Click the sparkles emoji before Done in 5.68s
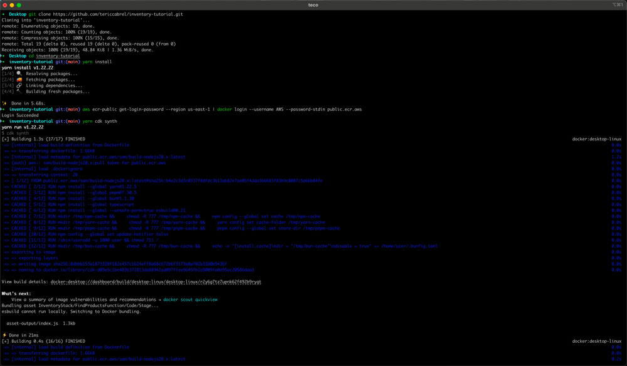 (4, 103)
